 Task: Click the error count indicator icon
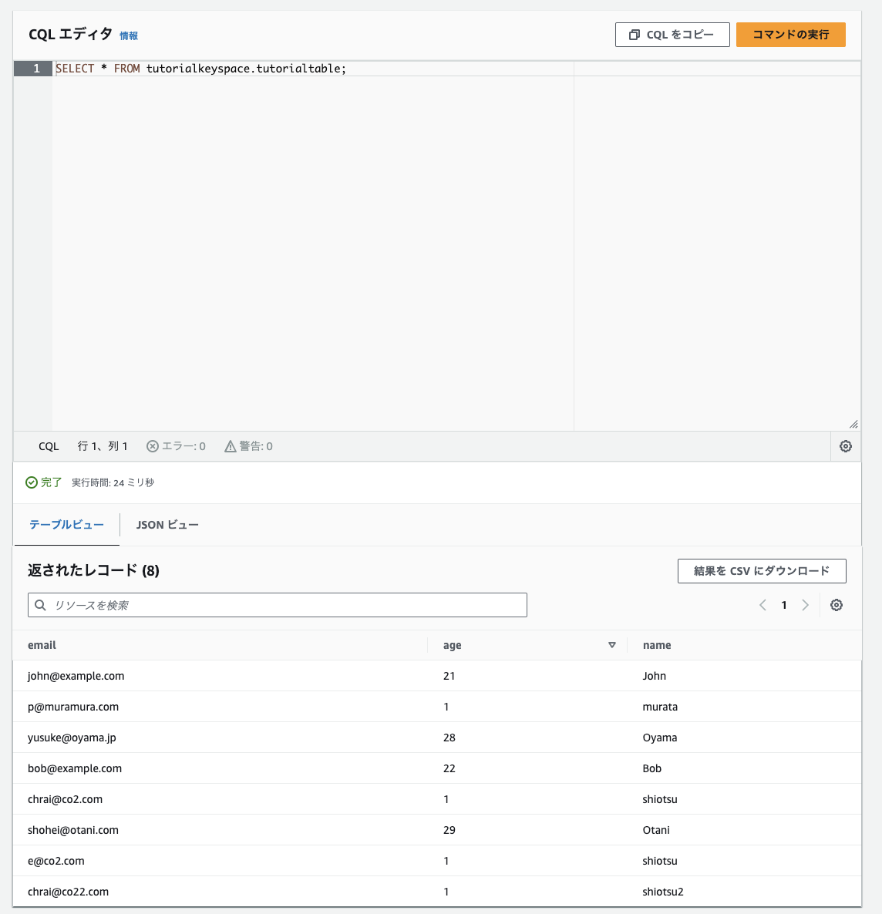152,446
